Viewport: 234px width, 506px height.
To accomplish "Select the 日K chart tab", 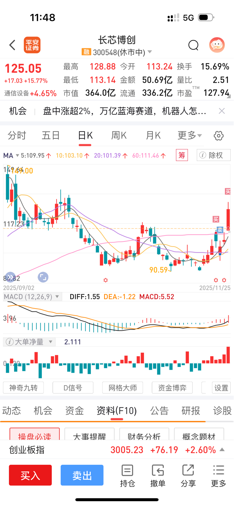I will click(85, 135).
